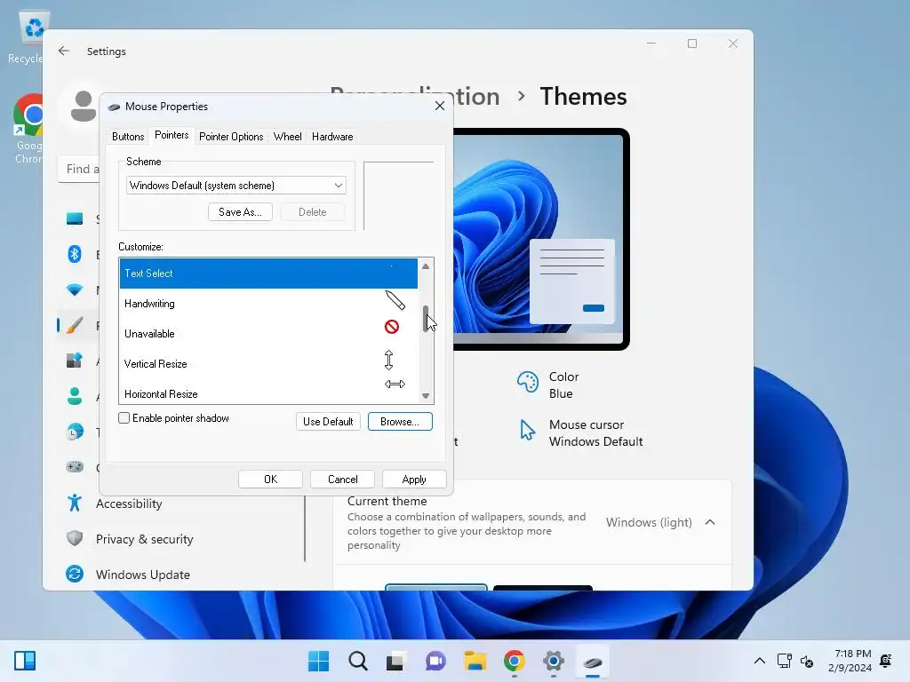Open the Scheme dropdown list

(x=235, y=186)
